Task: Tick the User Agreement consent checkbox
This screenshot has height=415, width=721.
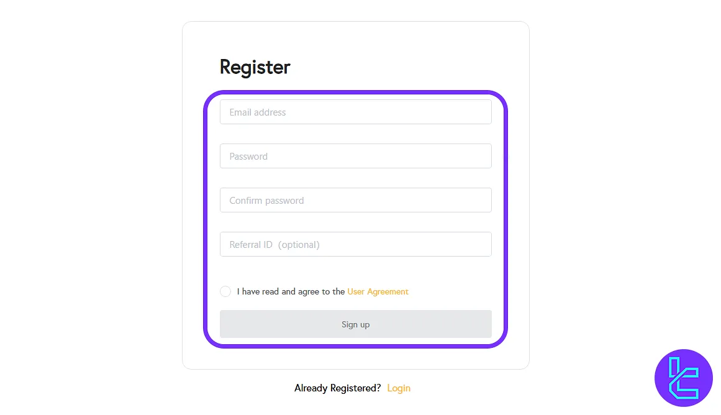Action: (x=225, y=291)
